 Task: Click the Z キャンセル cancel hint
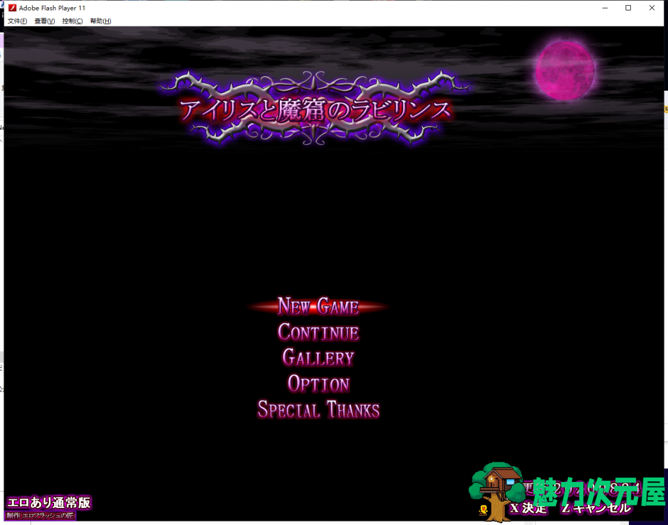point(596,508)
